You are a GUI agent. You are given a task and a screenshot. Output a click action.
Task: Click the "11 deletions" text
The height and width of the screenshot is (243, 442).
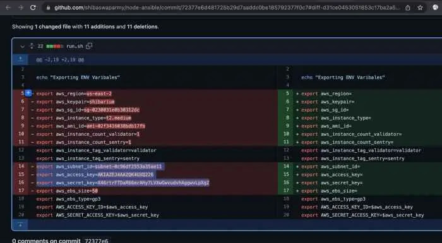[x=142, y=27]
